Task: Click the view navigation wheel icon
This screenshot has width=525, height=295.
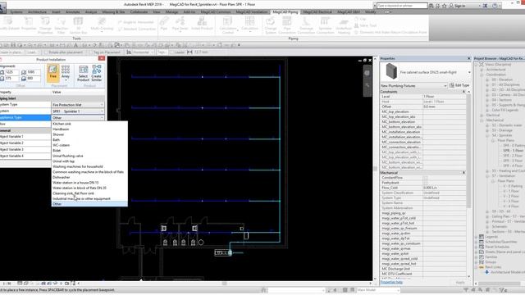Action: pos(367,73)
